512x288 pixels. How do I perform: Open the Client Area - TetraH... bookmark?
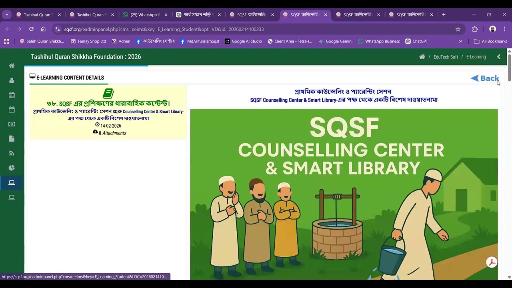(x=290, y=41)
